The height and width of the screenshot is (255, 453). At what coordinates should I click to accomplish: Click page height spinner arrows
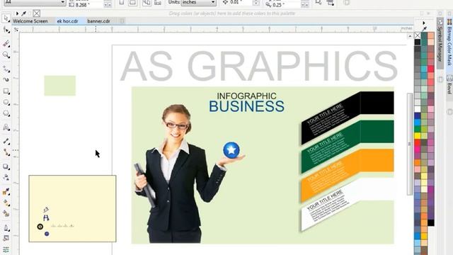point(108,5)
